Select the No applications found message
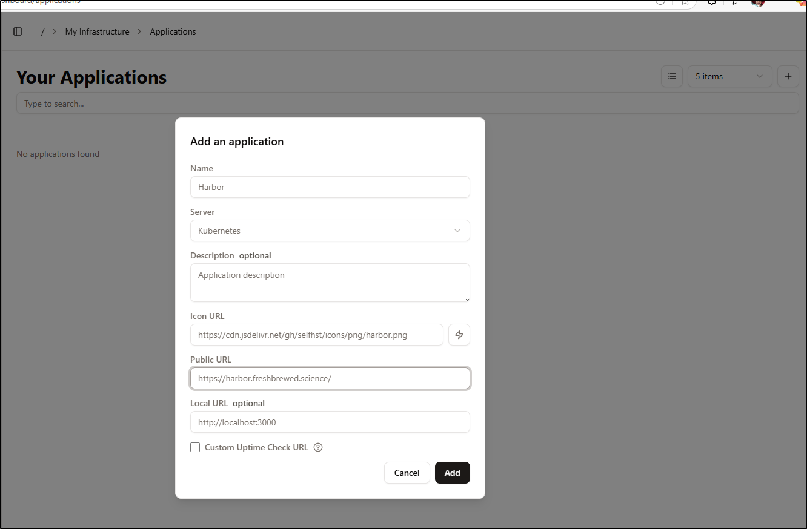The width and height of the screenshot is (807, 529). (x=58, y=154)
